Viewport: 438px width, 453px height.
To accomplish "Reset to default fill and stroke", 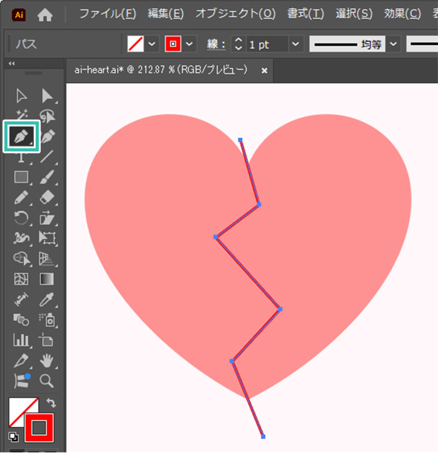I will click(x=13, y=437).
